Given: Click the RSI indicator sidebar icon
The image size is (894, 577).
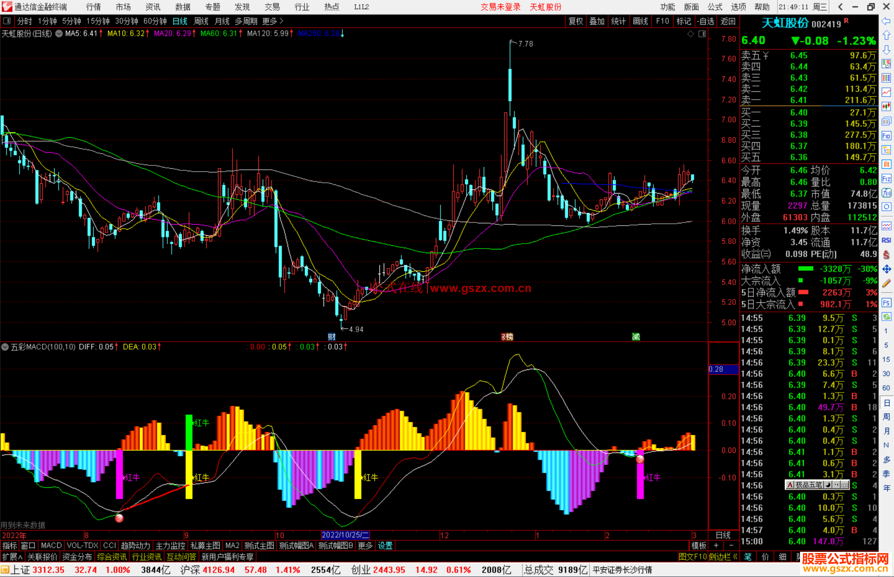Looking at the screenshot, I should point(886,240).
